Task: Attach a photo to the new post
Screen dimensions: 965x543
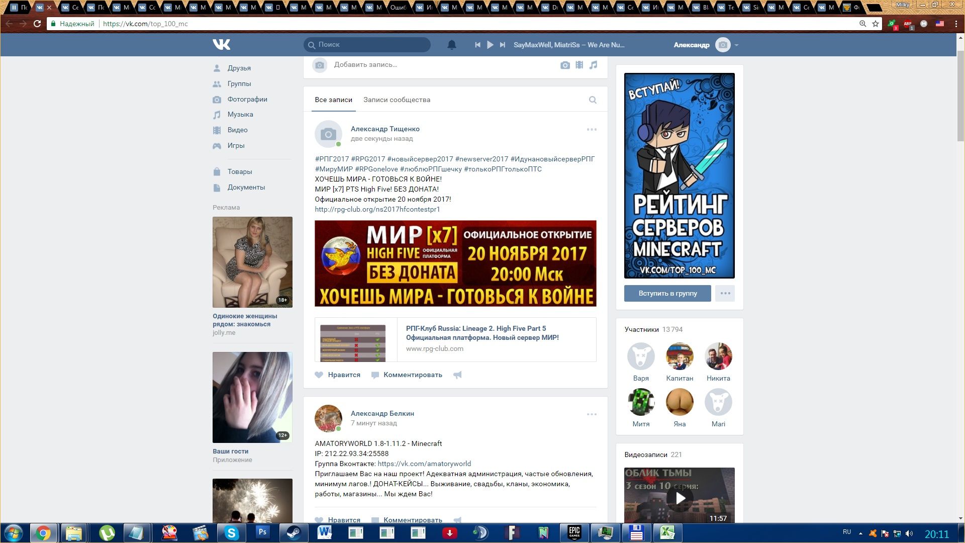Action: click(565, 65)
